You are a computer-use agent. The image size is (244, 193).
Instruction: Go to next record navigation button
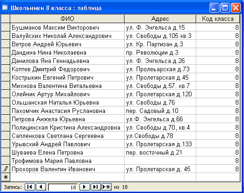(x=85, y=187)
